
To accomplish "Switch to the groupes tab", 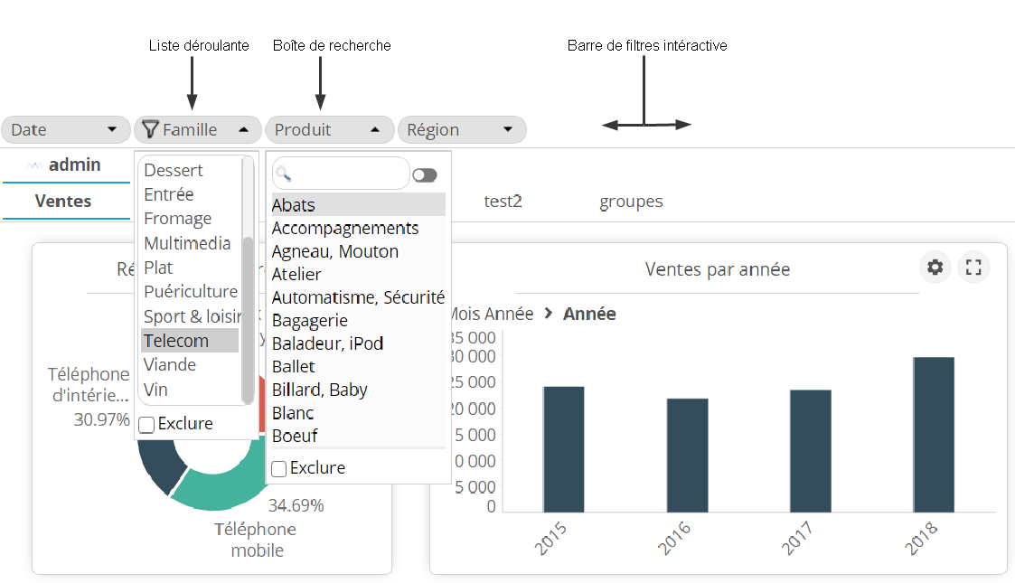I will pos(631,202).
